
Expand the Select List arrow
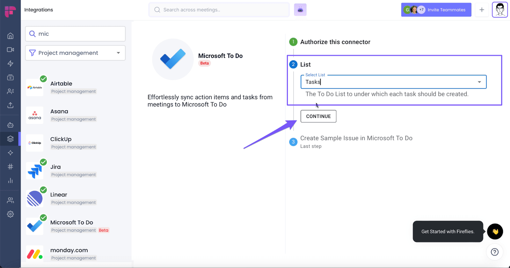click(x=479, y=82)
